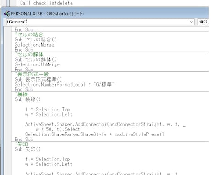Screen dimensions: 211x175
Task: Click the Selection.NumberFormatLocal line
Action: (x=65, y=84)
